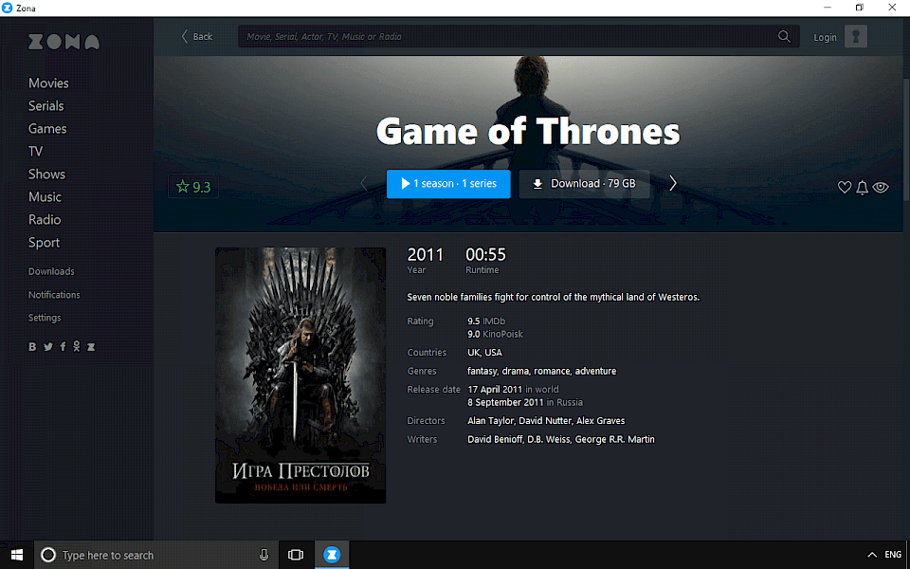Screen dimensions: 910x569
Task: Click the search magnifier icon
Action: (784, 37)
